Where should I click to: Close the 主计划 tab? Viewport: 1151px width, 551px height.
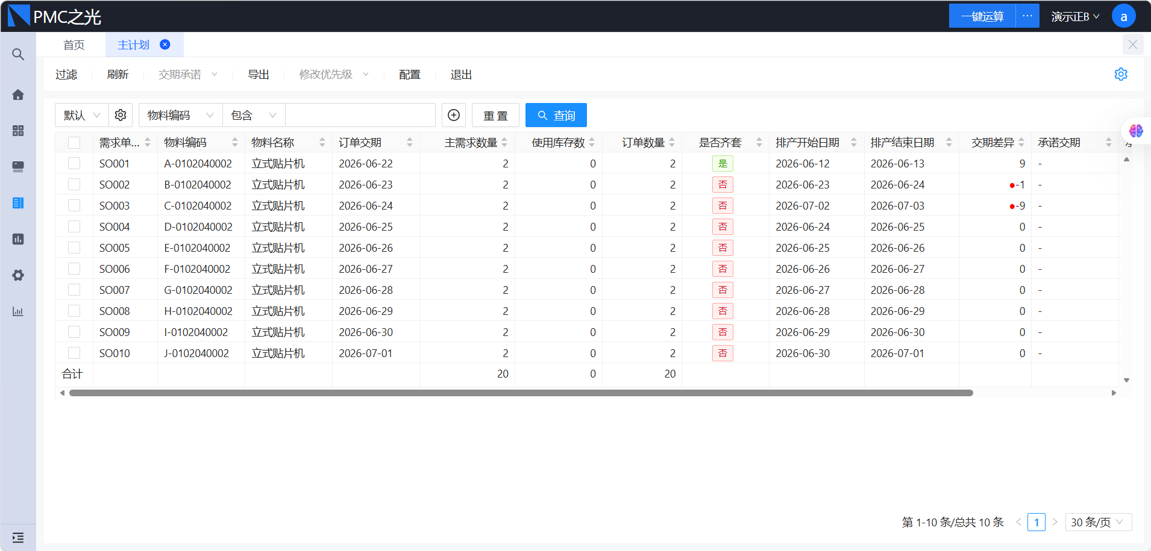pyautogui.click(x=165, y=45)
